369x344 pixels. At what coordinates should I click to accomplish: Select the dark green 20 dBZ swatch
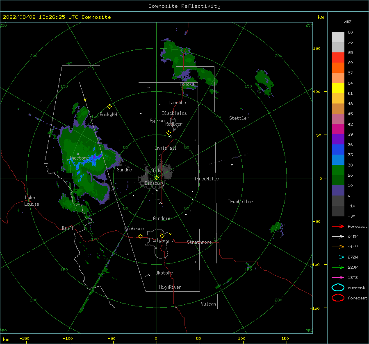point(338,180)
